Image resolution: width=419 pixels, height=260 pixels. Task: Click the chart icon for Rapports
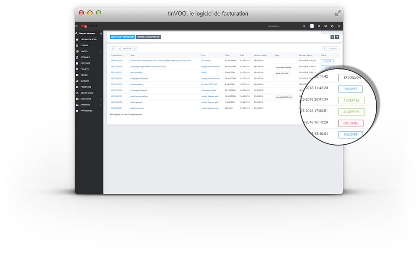click(77, 105)
